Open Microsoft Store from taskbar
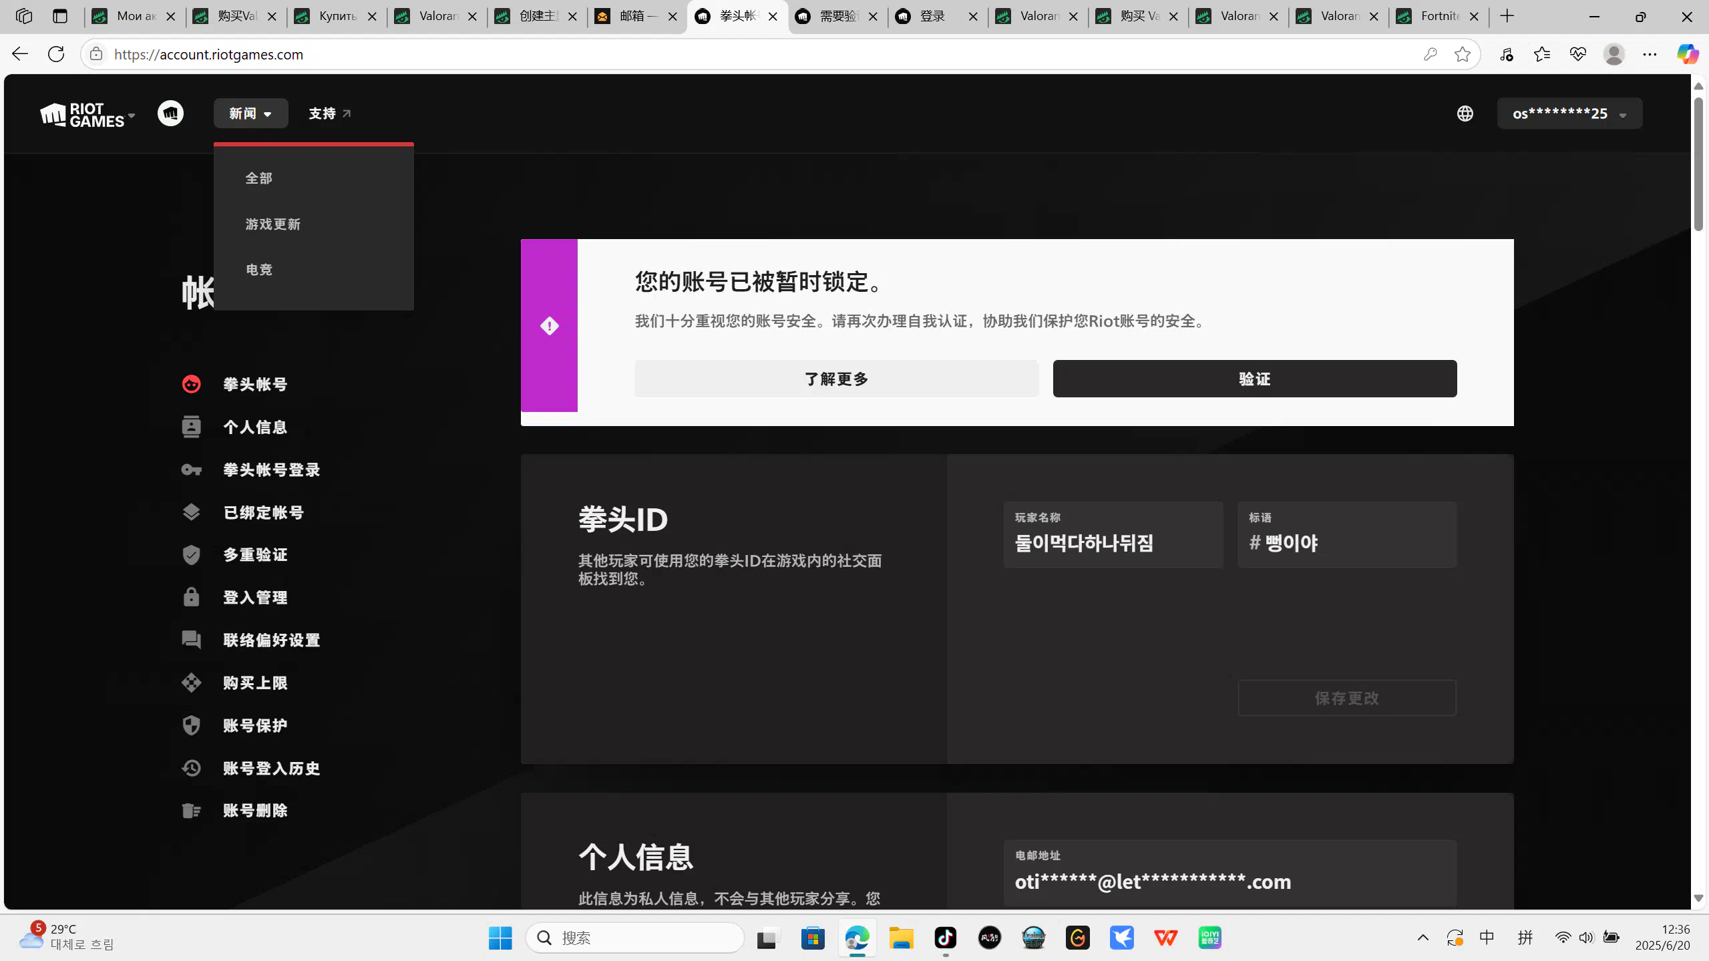This screenshot has width=1709, height=961. 813,938
